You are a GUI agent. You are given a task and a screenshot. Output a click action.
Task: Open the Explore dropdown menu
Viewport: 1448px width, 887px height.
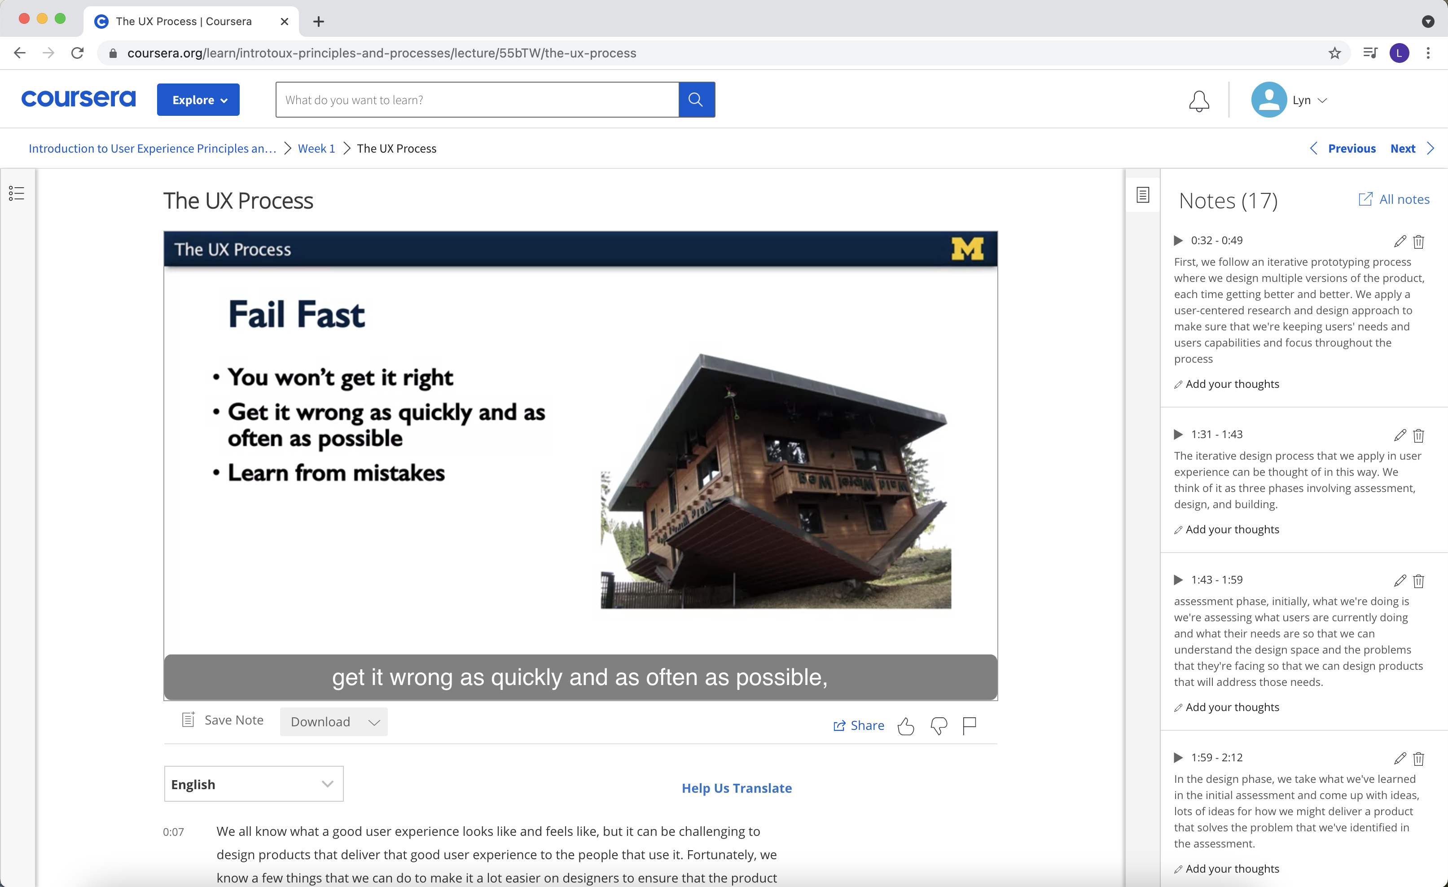tap(198, 100)
